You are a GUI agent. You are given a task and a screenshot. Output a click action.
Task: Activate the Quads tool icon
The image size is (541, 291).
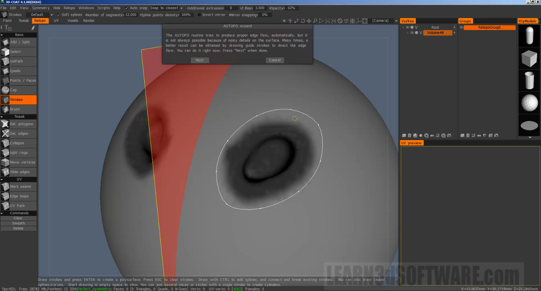coord(5,71)
